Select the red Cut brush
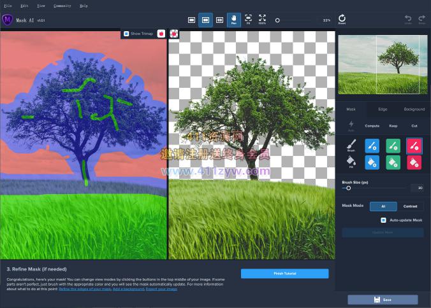The image size is (431, 308). (x=414, y=146)
